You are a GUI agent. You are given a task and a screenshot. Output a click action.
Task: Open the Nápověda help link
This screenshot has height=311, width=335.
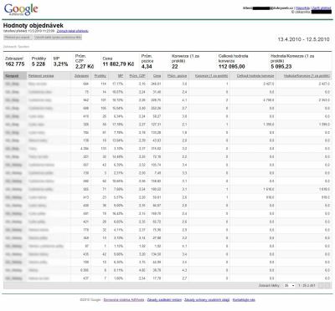302,8
